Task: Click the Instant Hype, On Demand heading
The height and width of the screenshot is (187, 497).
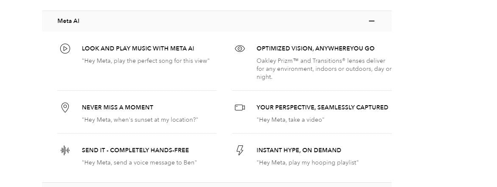Action: [299, 150]
